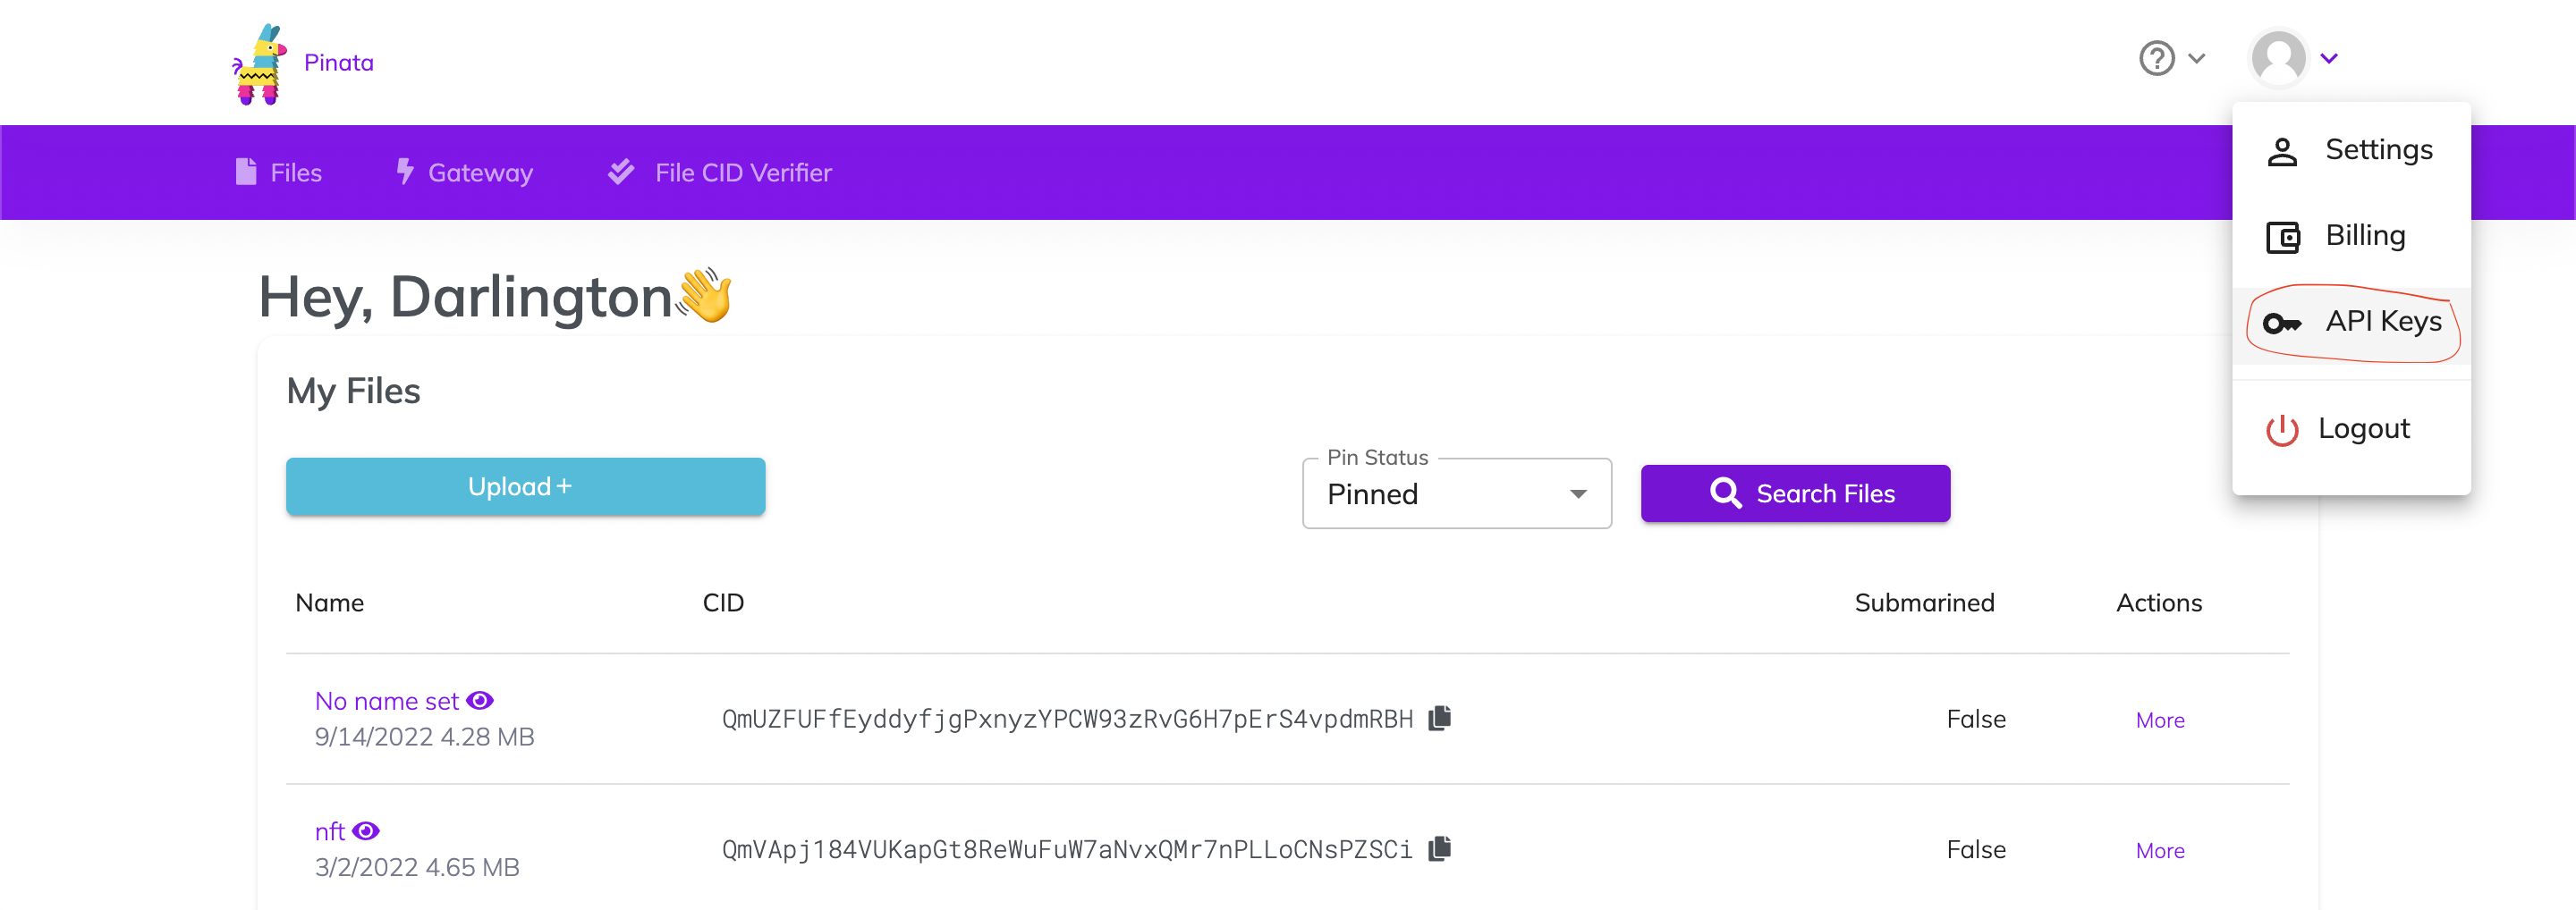Toggle visibility eye next to nft
The image size is (2576, 910).
367,830
